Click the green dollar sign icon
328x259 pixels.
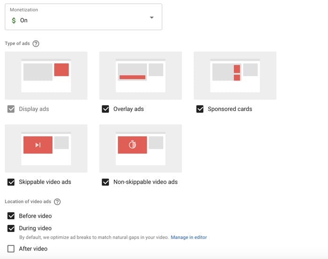[x=14, y=21]
